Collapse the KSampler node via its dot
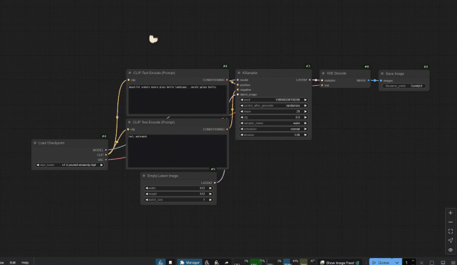The height and width of the screenshot is (265, 457). (x=239, y=73)
